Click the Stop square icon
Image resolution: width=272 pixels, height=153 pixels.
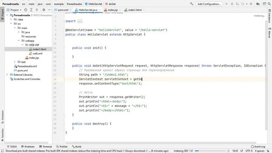tap(251, 4)
